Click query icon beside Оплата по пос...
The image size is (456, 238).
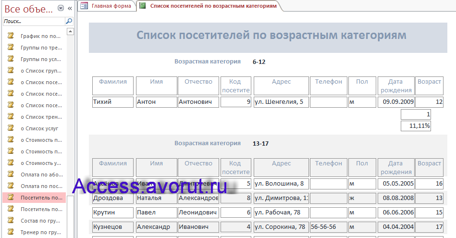coord(11,186)
